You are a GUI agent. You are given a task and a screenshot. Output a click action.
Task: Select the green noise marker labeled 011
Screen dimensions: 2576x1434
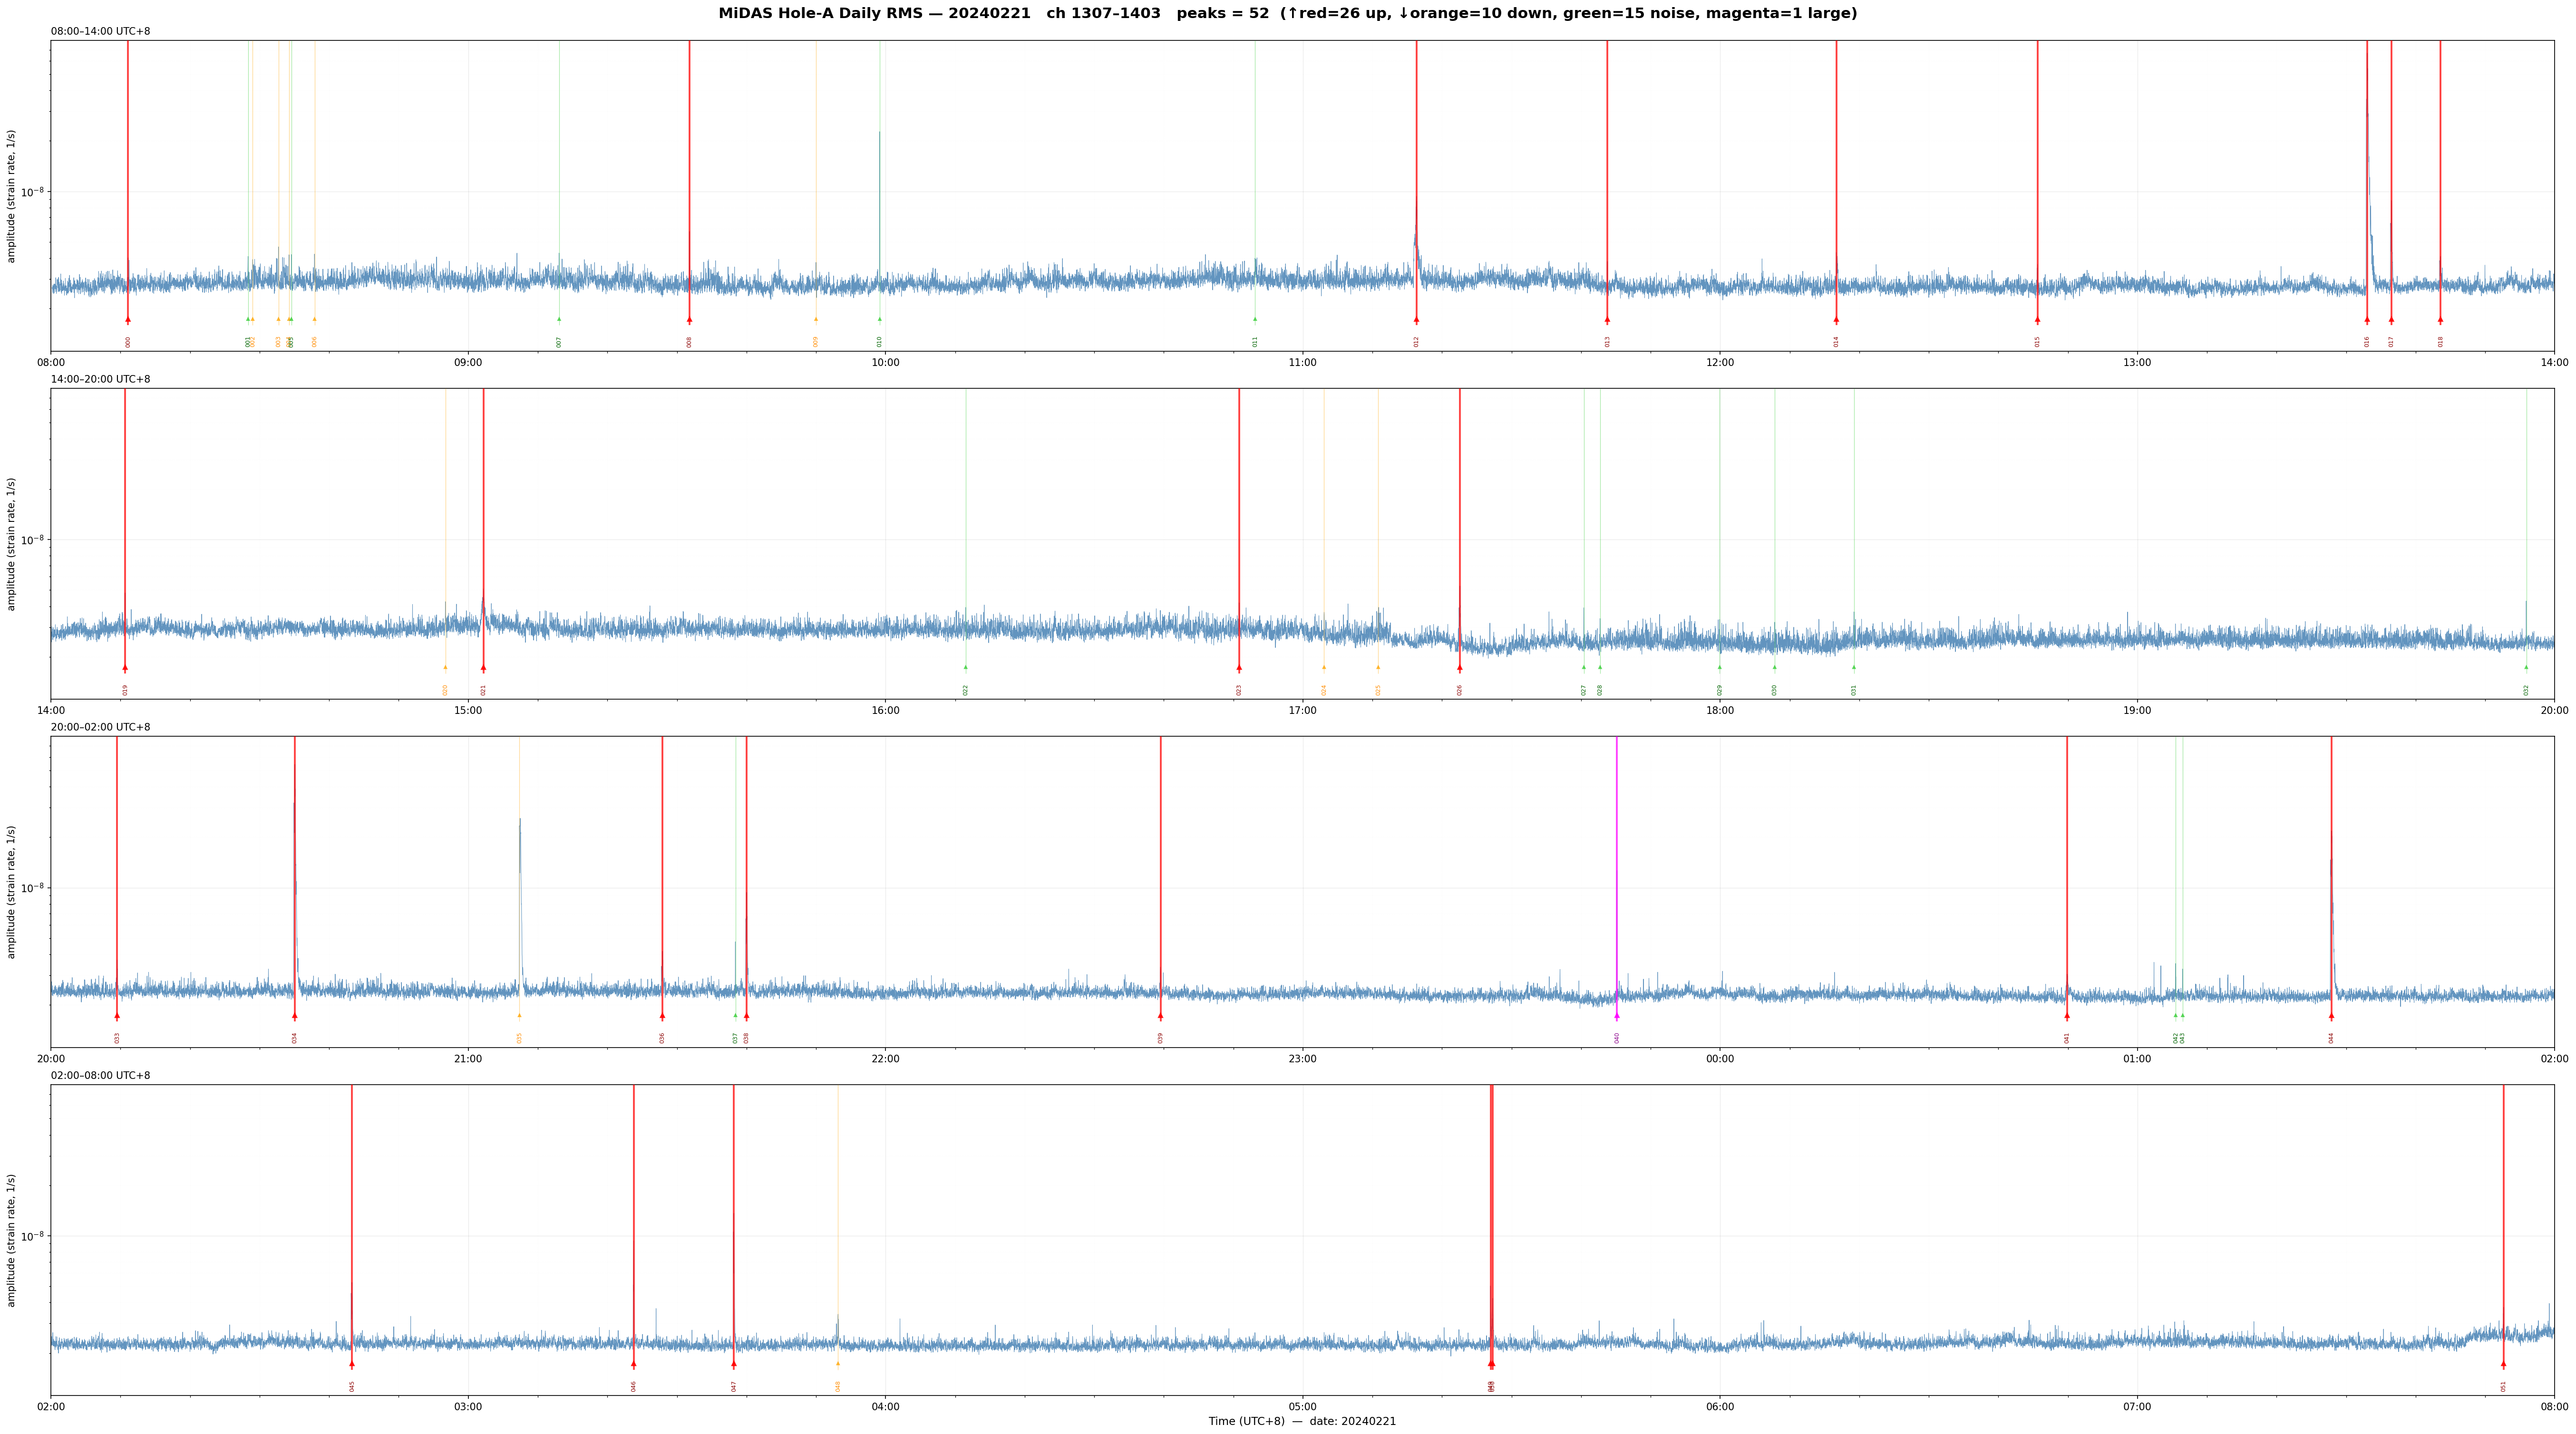1255,320
